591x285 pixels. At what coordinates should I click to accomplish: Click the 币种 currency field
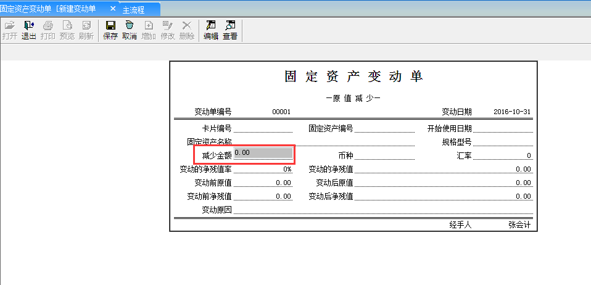click(x=384, y=155)
